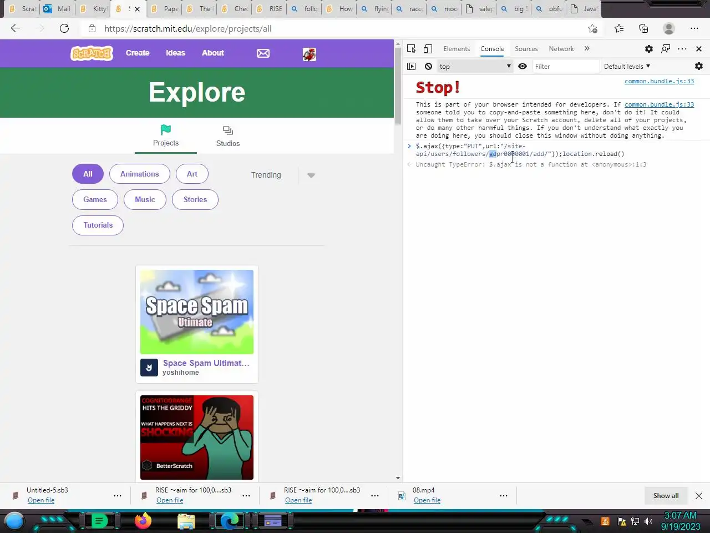Open the browser Collections icon
Screen dimensions: 710x533
pyautogui.click(x=643, y=28)
